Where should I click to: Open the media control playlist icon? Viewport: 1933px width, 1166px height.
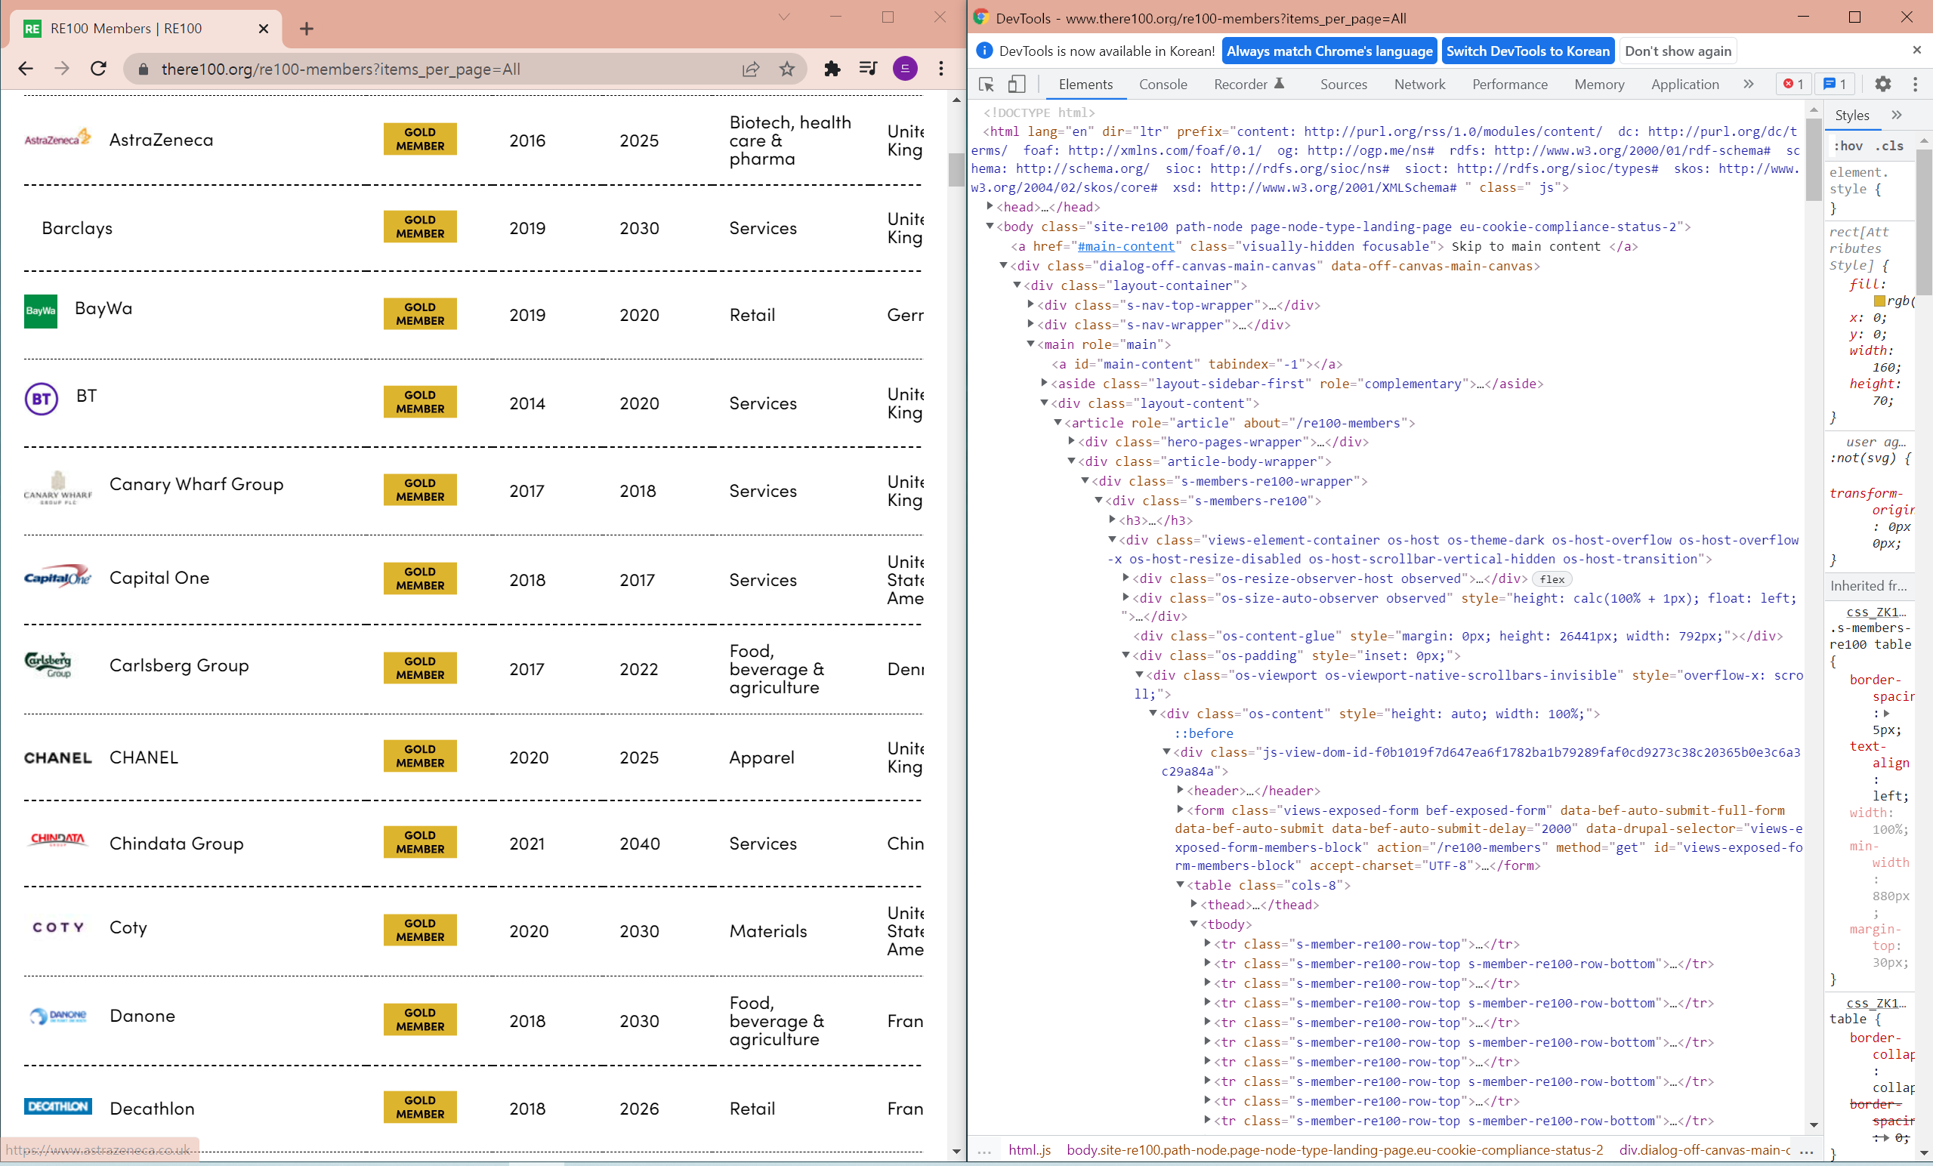pos(868,69)
